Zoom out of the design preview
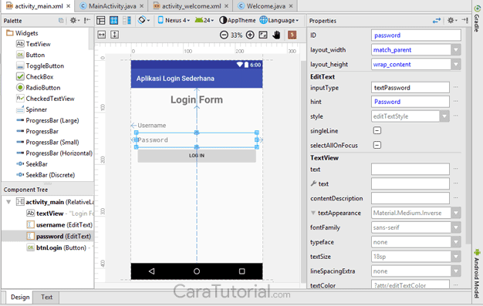This screenshot has height=306, width=483. (224, 35)
